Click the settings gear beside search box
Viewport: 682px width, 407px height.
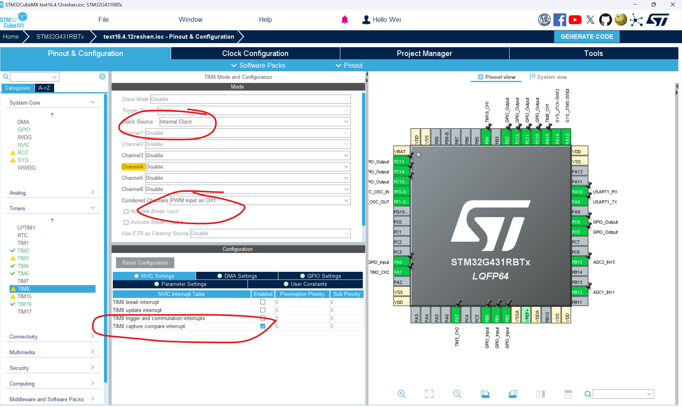[x=102, y=77]
